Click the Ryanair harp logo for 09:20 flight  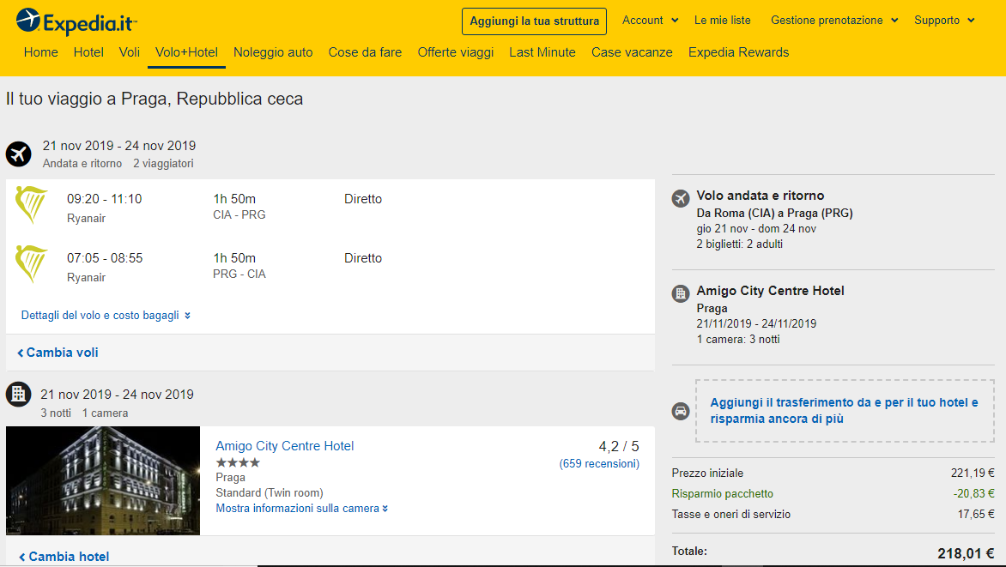click(x=32, y=205)
